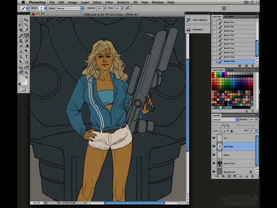Hide the Background layer
This screenshot has width=277, height=208.
point(214,172)
